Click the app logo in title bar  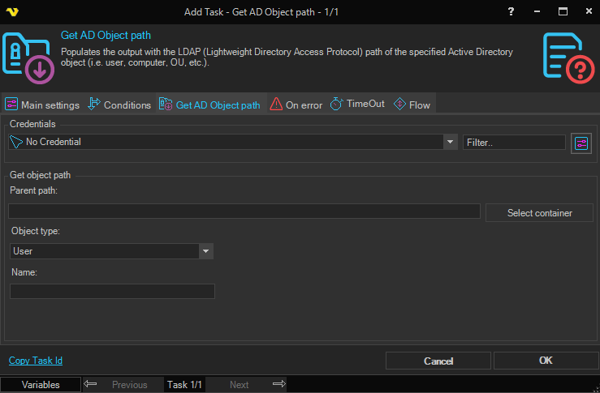tap(12, 12)
